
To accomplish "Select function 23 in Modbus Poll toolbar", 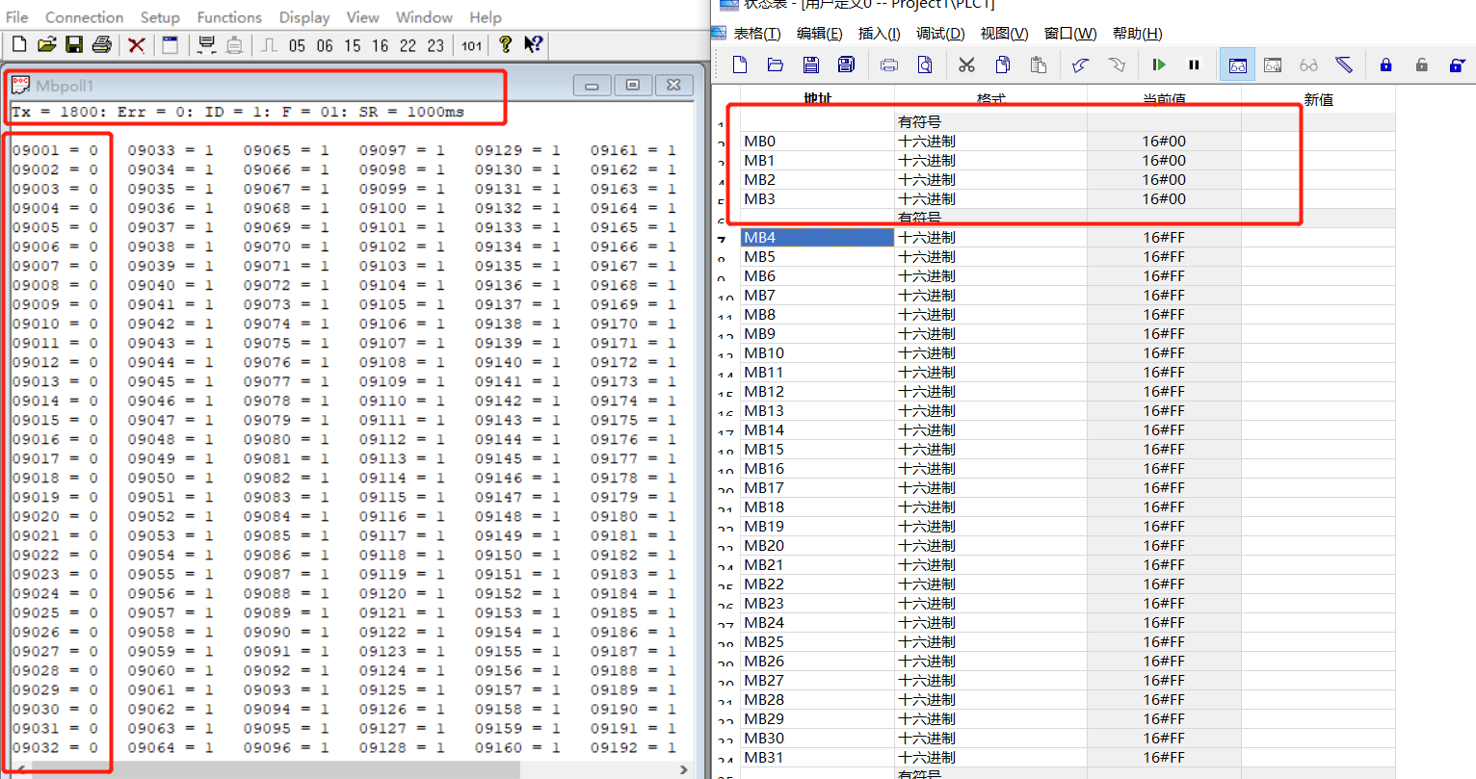I will 435,45.
